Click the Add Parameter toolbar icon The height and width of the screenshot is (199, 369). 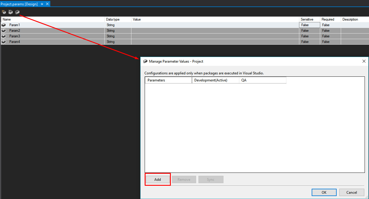pos(4,12)
